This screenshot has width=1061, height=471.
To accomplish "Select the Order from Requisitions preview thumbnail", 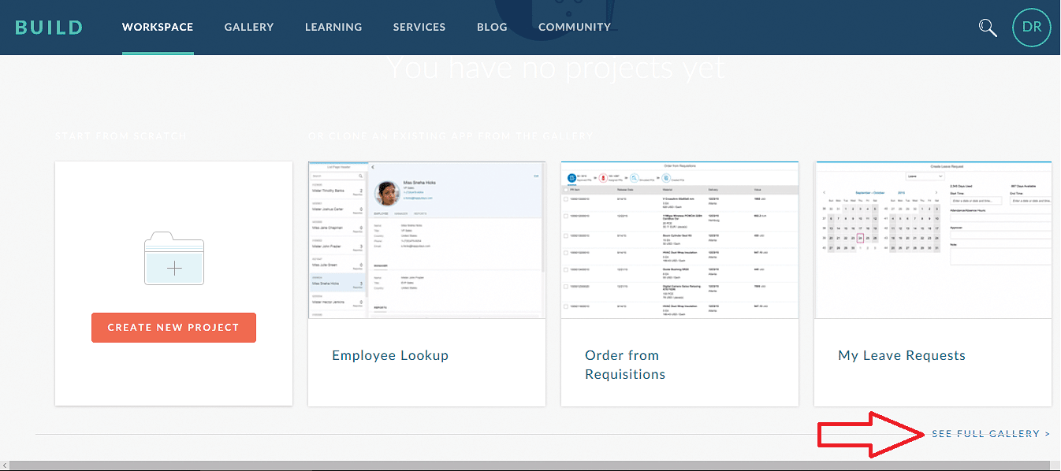I will (679, 240).
